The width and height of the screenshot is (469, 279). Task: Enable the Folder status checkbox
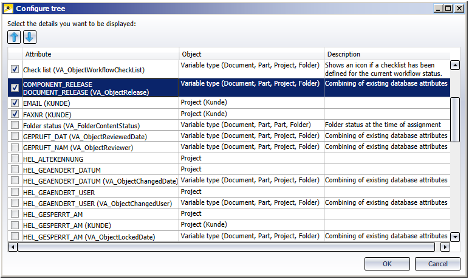[x=15, y=126]
